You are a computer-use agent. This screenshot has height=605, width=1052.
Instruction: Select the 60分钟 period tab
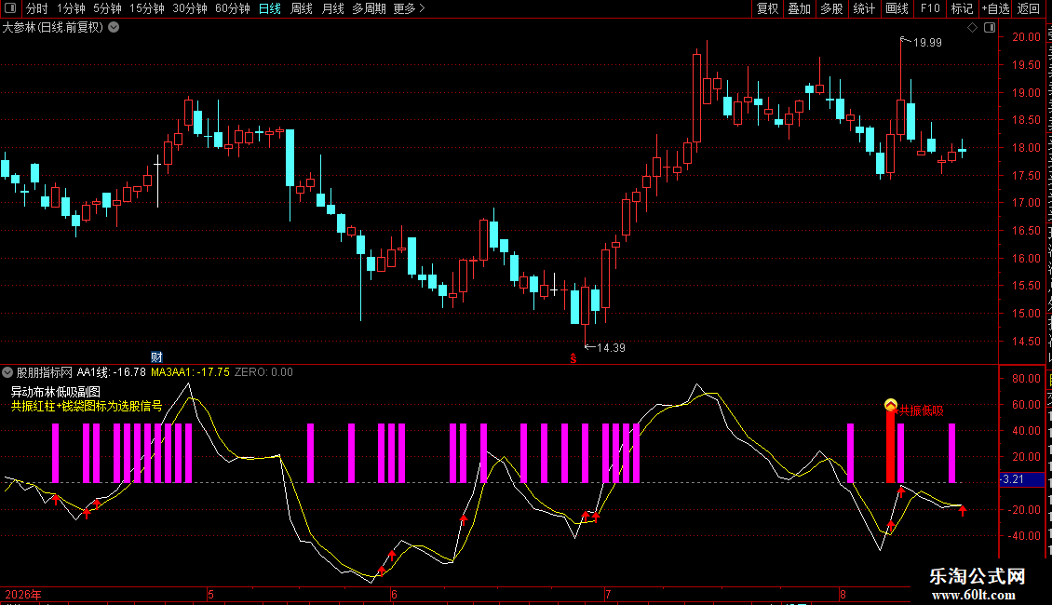tap(232, 8)
